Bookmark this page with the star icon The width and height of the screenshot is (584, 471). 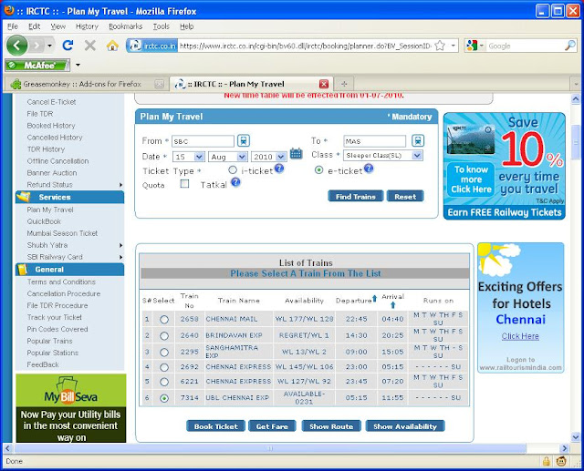click(x=440, y=46)
